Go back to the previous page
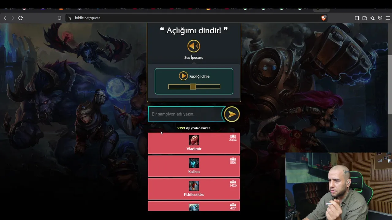 tap(5, 18)
